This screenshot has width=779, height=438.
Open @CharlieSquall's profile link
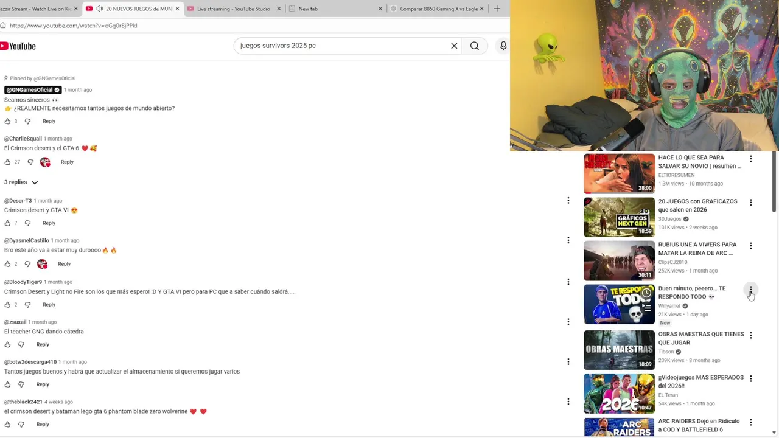click(x=23, y=139)
